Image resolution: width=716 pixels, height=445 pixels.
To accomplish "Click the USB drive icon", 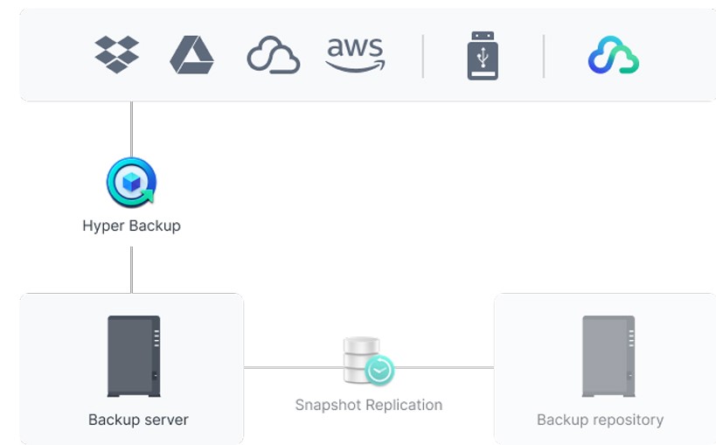I will [483, 56].
